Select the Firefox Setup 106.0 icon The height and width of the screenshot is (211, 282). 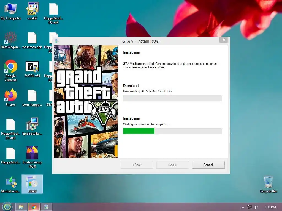coord(32,157)
